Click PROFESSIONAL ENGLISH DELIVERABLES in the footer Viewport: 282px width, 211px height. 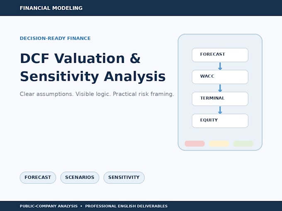click(x=126, y=206)
